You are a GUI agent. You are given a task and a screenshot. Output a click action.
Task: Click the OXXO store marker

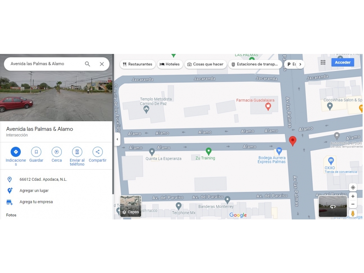331,160
